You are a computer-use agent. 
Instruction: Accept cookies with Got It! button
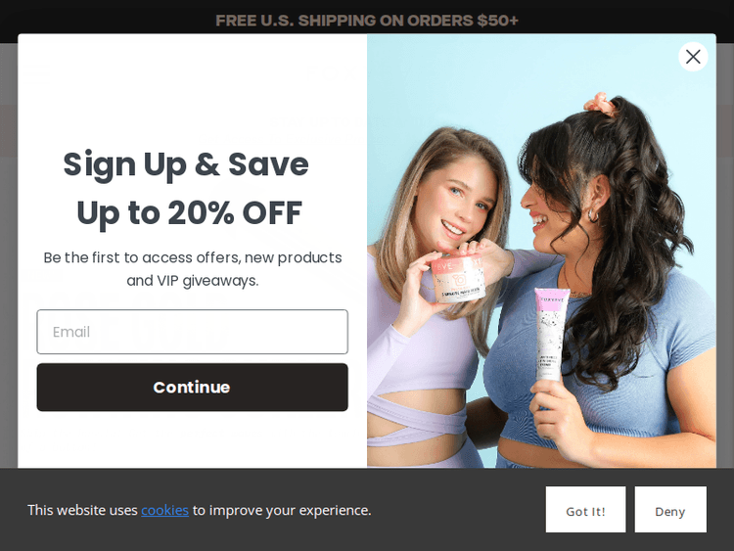click(585, 509)
